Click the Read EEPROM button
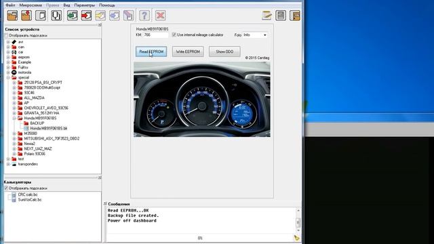Viewport: 434px width, 244px height. (151, 52)
